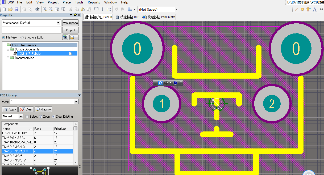Open an existing document folder icon
Viewport: 324px width, 175px height.
(x=10, y=9)
